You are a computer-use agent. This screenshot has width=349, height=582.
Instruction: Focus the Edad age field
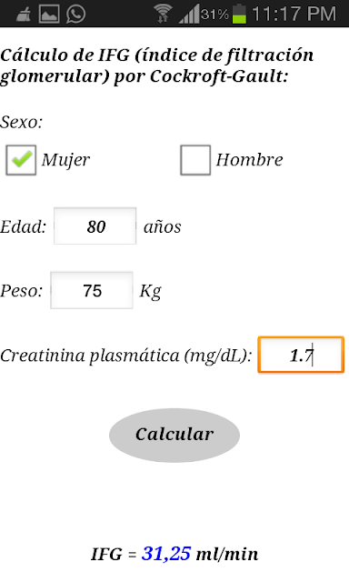coord(95,226)
